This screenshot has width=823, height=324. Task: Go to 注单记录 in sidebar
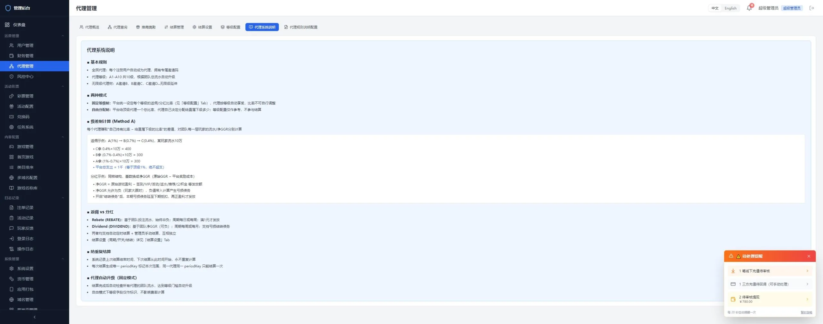[34, 208]
